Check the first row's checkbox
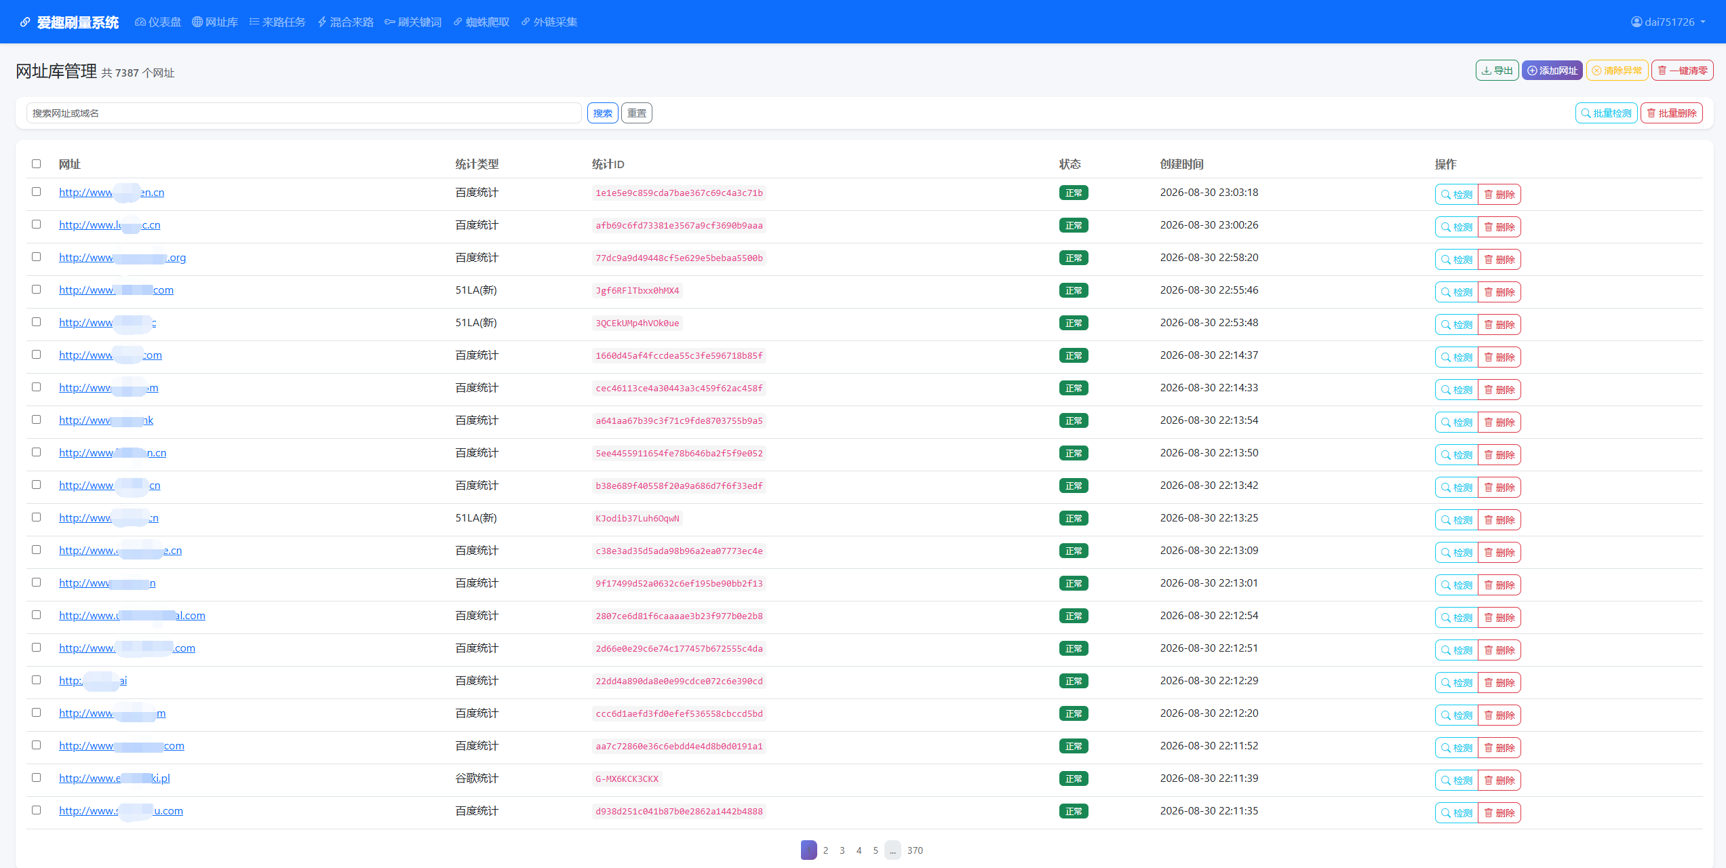Screen dimensions: 1726x868 (x=37, y=192)
